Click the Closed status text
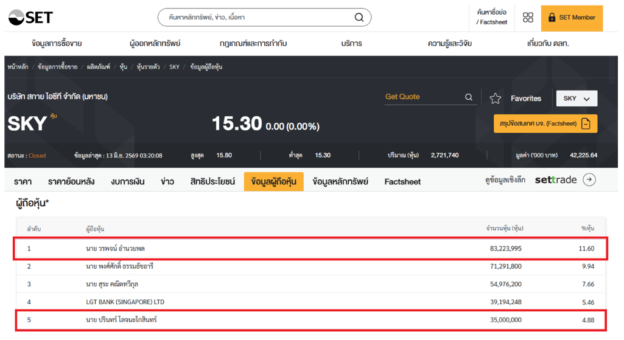Viewport: 624px width, 340px height. pyautogui.click(x=37, y=156)
